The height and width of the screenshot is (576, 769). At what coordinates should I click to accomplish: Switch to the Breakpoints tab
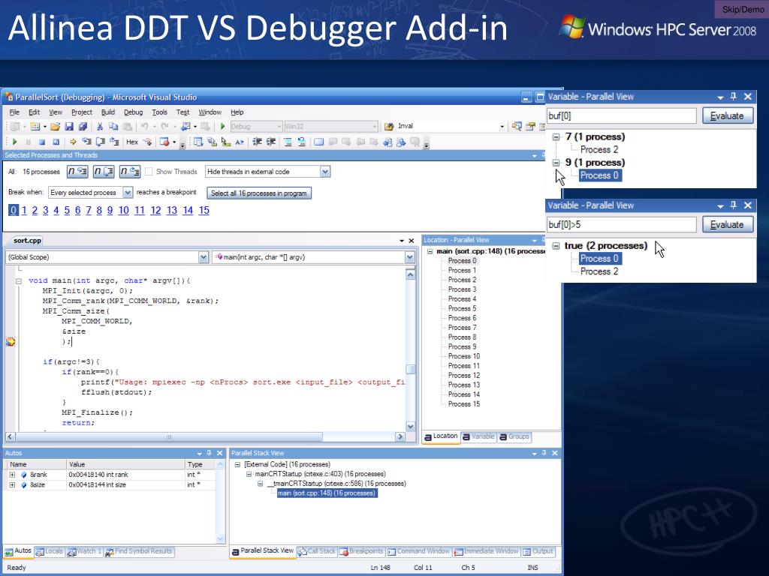point(361,551)
